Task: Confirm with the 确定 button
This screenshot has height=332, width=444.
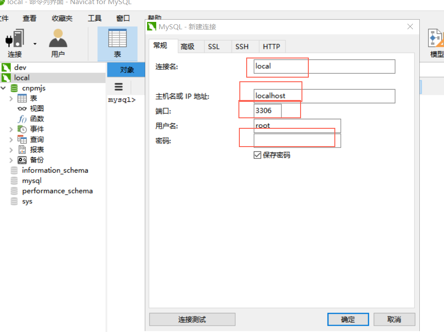Action: pos(348,320)
